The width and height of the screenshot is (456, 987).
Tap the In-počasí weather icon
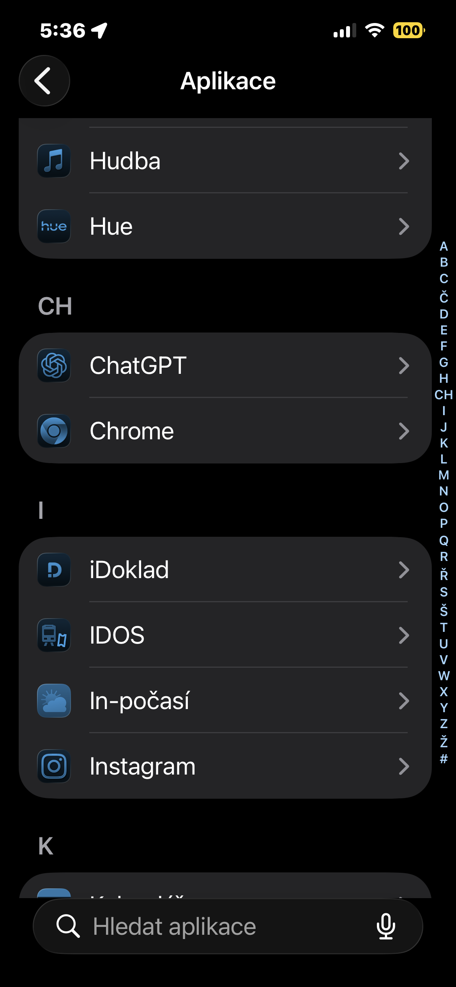54,701
